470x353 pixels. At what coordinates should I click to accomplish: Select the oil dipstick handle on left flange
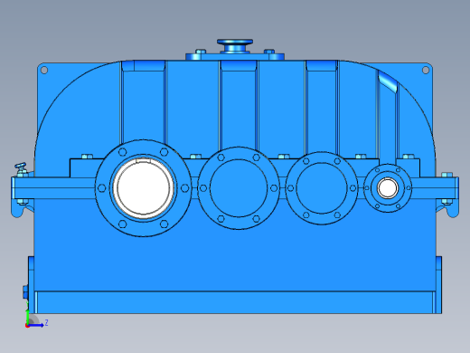pos(21,166)
